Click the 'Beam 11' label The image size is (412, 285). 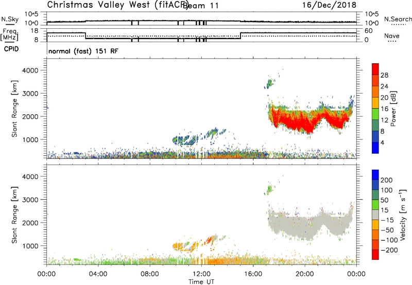coord(201,6)
